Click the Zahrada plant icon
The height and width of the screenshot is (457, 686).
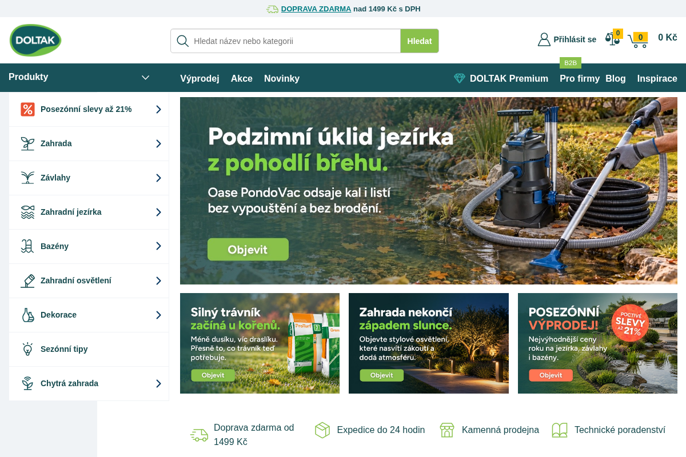(27, 143)
